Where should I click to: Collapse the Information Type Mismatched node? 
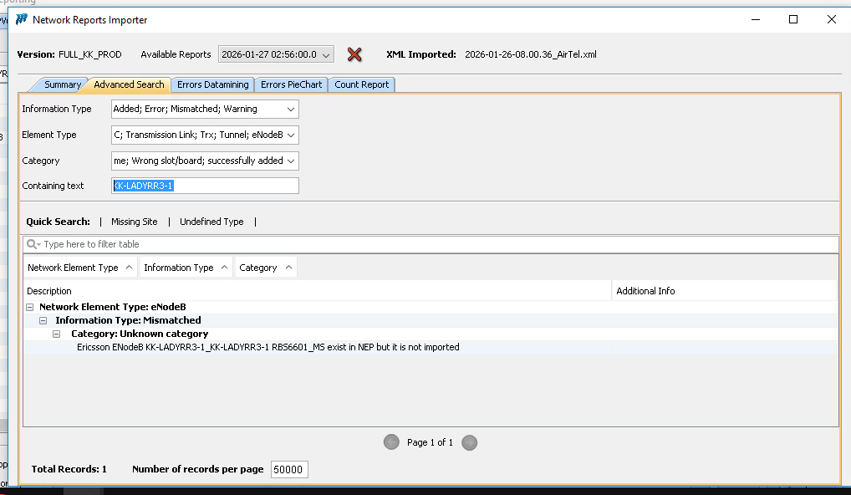click(x=43, y=320)
